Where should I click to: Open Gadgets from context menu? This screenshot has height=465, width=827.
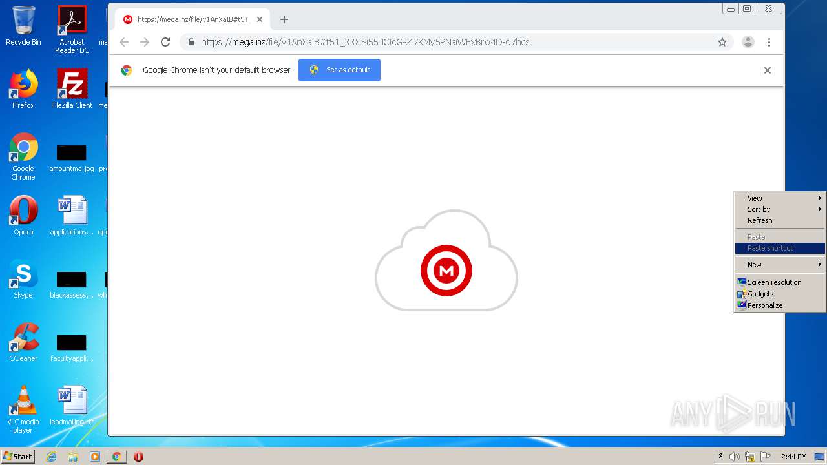coord(780,294)
